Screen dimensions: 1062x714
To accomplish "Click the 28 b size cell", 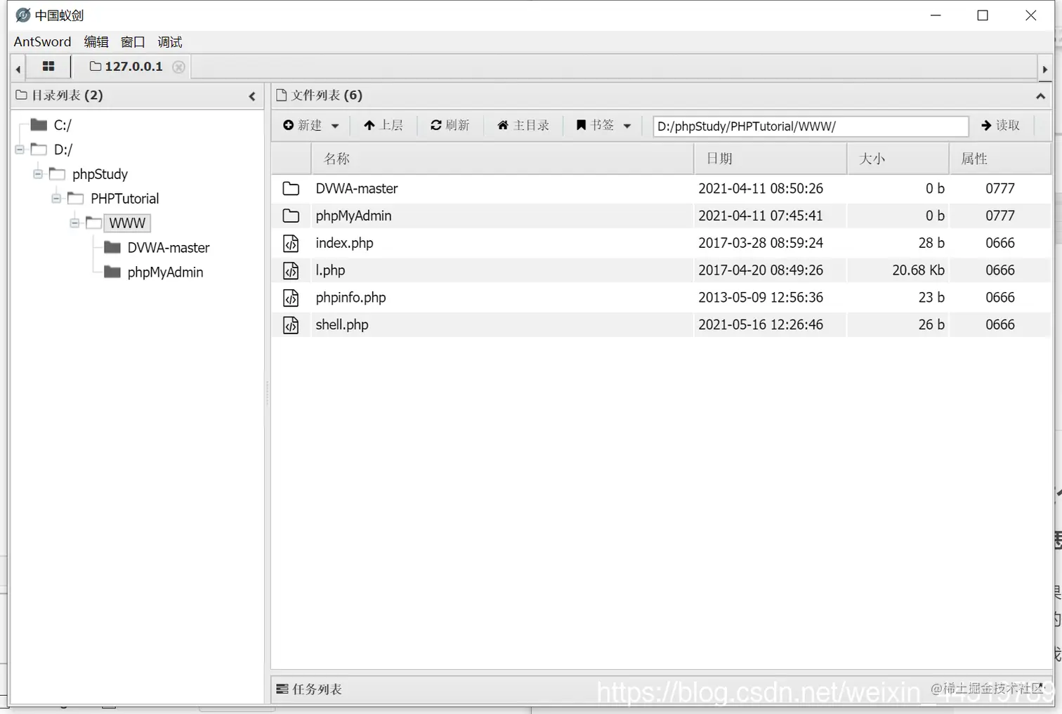I will pos(931,243).
